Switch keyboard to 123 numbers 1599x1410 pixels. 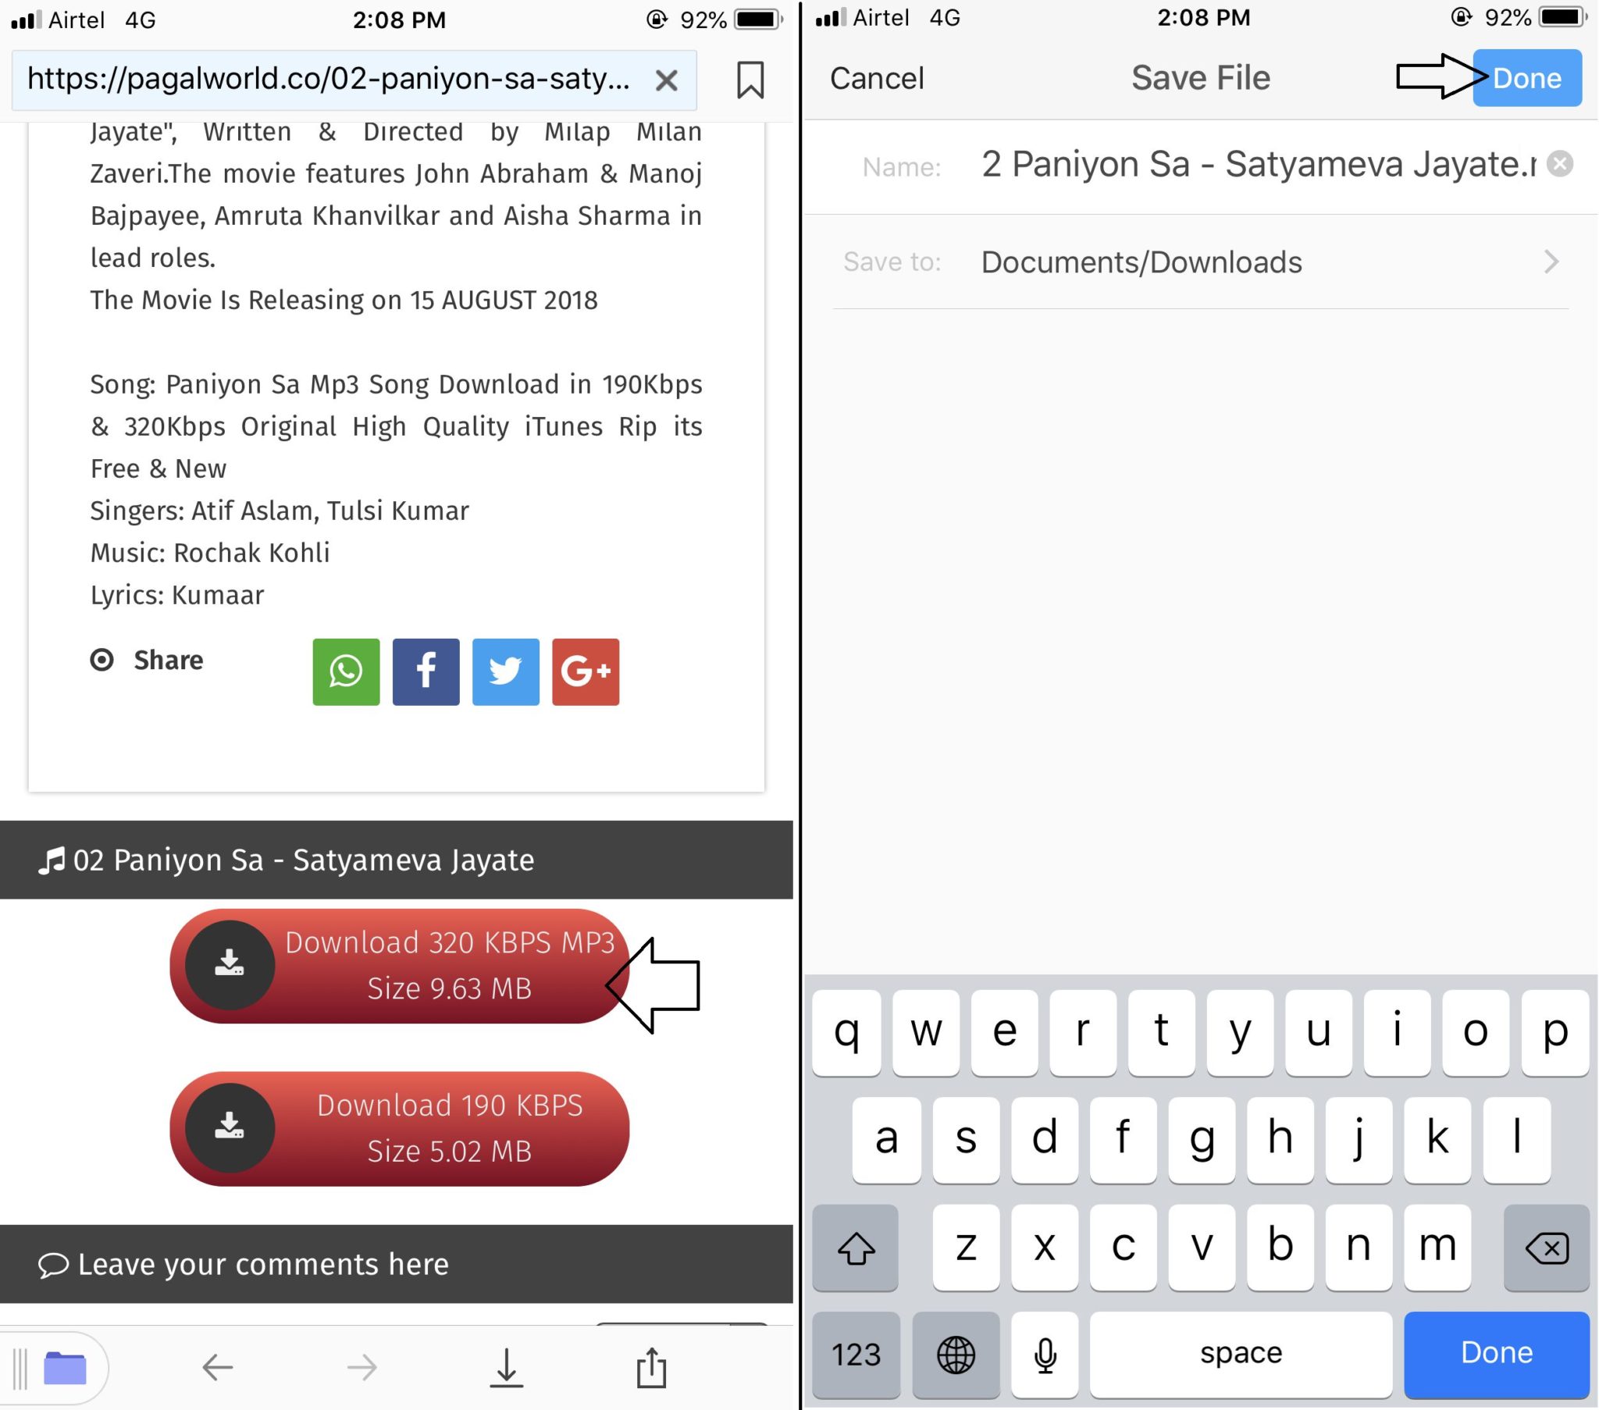point(856,1354)
